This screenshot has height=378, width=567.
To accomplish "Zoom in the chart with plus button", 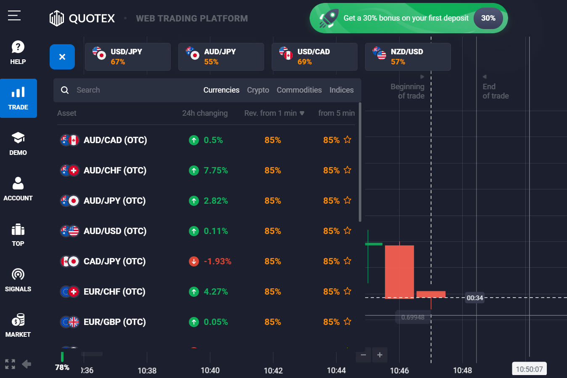I will pyautogui.click(x=379, y=355).
